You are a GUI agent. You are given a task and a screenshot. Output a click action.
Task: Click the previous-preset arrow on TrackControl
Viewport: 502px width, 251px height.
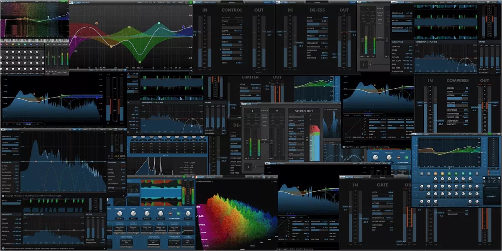(x=218, y=2)
